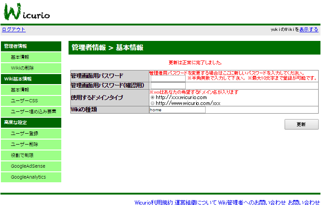This screenshot has height=205, width=325.
Task: Open 基本情報 under Wiki基本情報
Action: coord(20,90)
